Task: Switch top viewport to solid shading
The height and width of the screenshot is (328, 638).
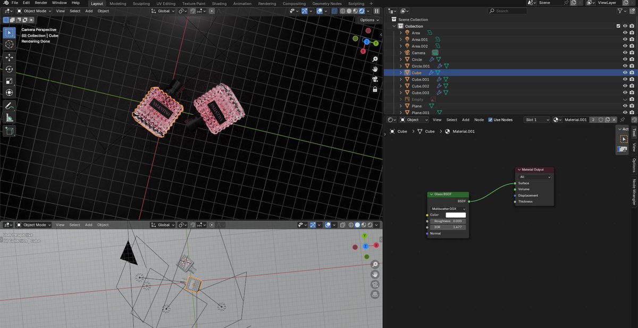Action: pos(349,11)
